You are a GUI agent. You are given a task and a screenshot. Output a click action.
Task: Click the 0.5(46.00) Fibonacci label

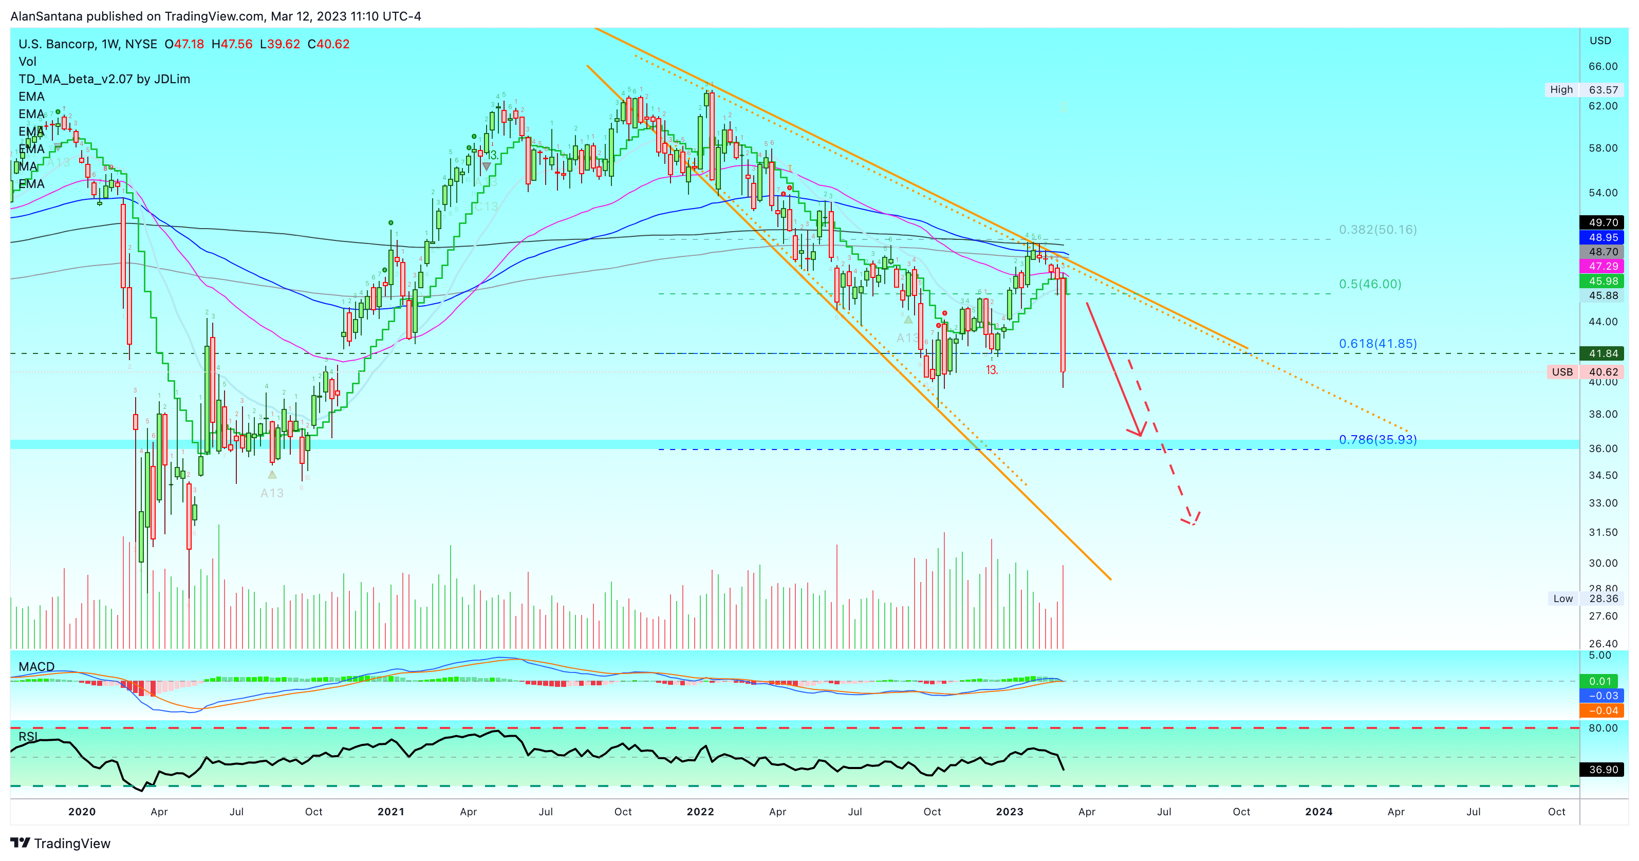[x=1370, y=284]
